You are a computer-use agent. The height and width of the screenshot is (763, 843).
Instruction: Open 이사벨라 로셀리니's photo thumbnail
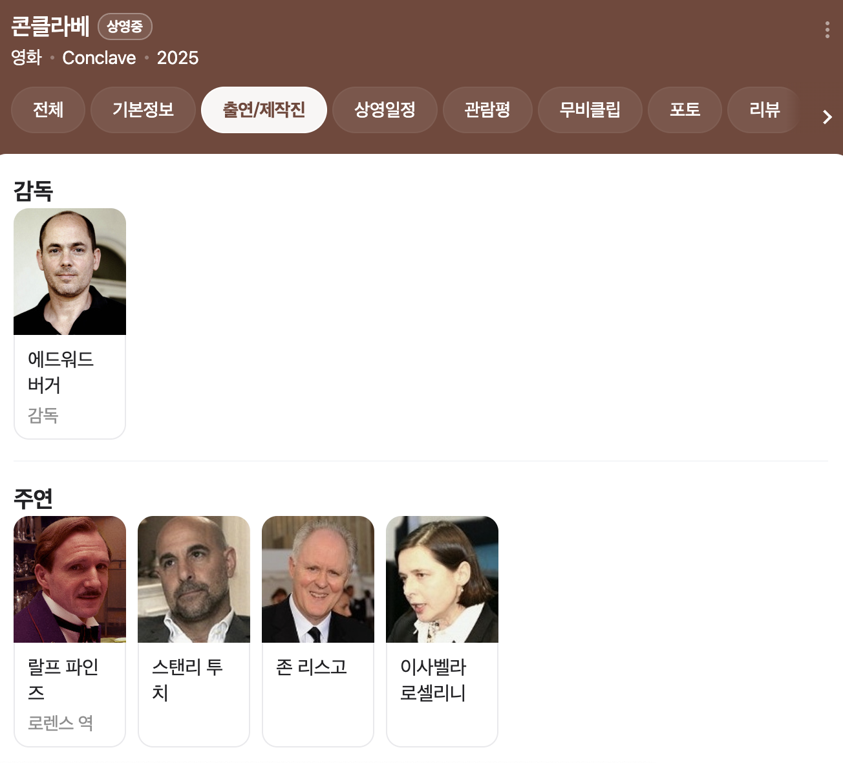[x=442, y=579]
